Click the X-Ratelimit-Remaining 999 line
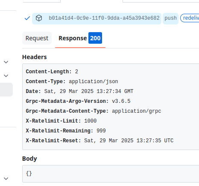 [x=66, y=131]
